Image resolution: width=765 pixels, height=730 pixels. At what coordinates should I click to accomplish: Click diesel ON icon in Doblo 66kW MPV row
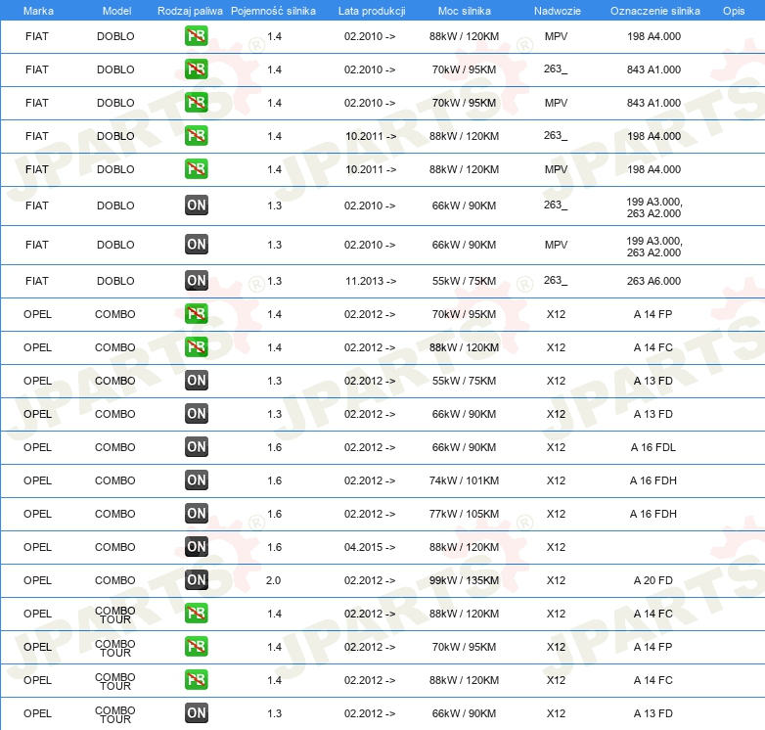click(196, 244)
